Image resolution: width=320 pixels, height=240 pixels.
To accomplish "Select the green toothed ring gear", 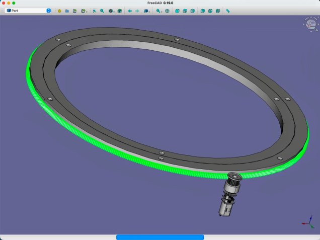I will coord(40,96).
